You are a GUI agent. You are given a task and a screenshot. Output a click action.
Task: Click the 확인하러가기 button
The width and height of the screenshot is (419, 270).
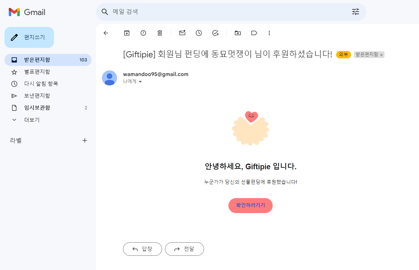(250, 206)
